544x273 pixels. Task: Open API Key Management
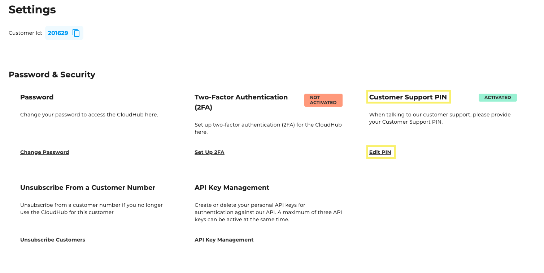[x=224, y=239]
